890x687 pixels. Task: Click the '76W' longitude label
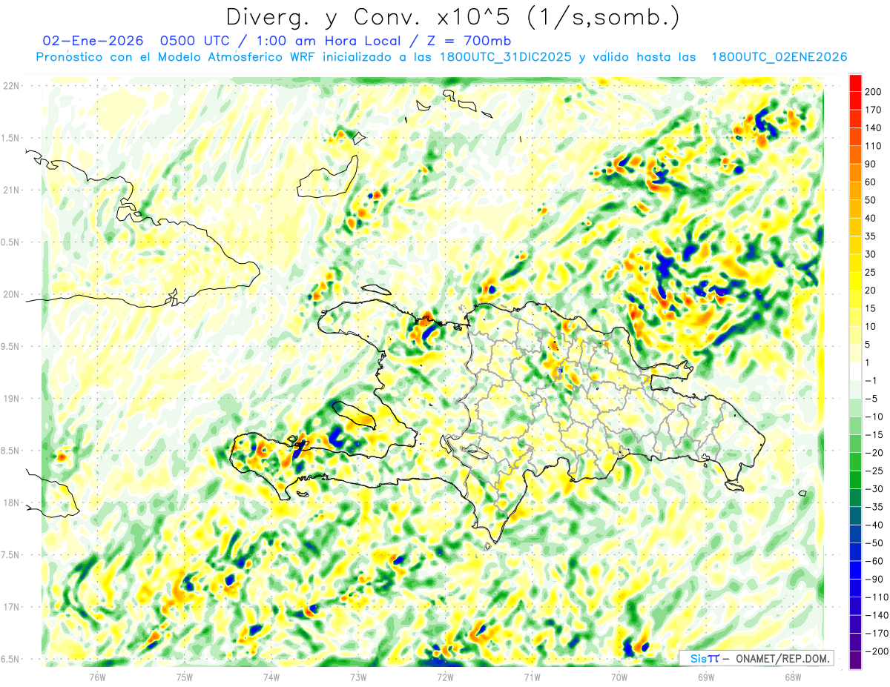click(x=97, y=677)
